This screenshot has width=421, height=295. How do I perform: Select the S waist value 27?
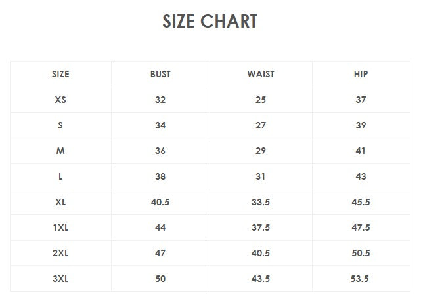[x=261, y=125]
